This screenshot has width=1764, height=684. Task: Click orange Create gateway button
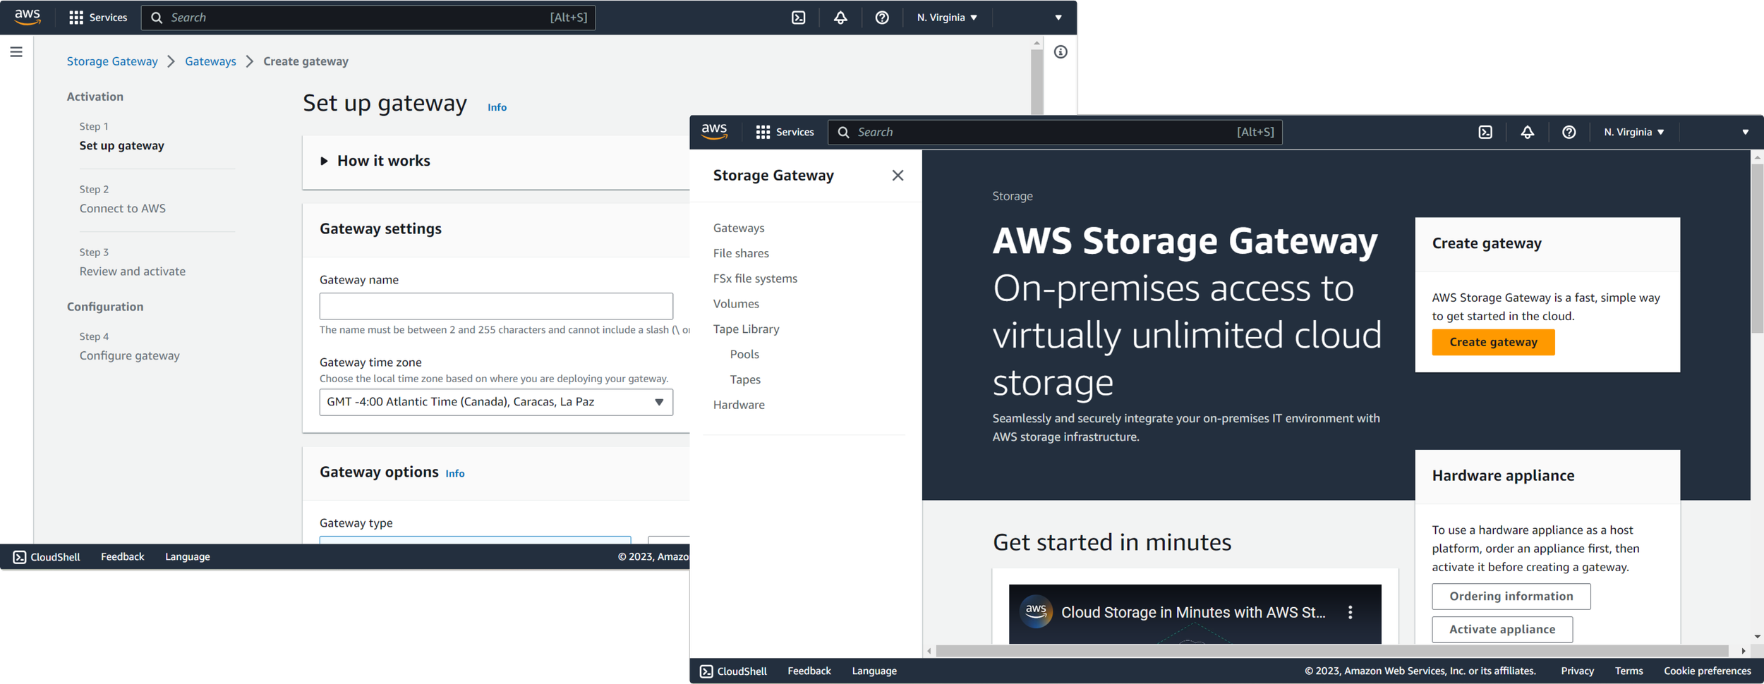pyautogui.click(x=1493, y=342)
